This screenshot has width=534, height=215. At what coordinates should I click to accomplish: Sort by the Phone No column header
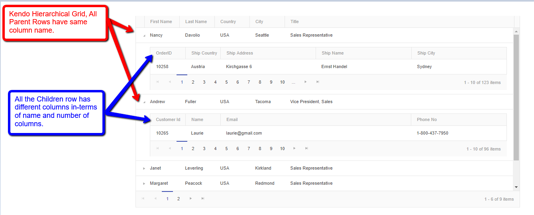(x=427, y=119)
